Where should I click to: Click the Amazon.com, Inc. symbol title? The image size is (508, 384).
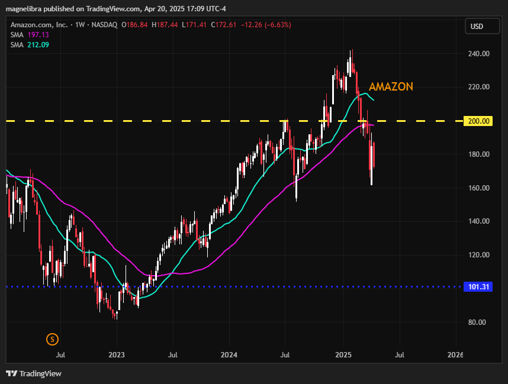(x=39, y=25)
